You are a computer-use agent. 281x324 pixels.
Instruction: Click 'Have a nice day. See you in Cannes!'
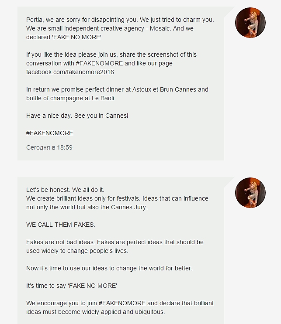[x=77, y=116]
